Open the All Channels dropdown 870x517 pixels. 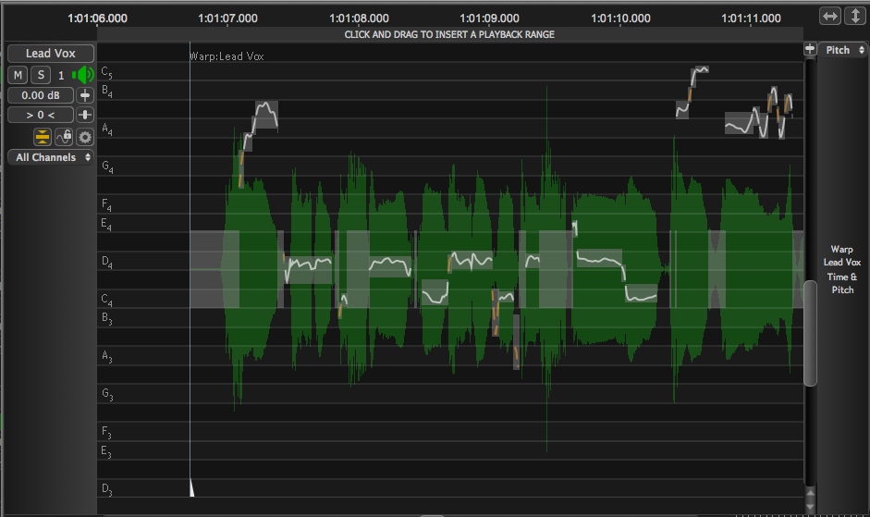[x=51, y=157]
